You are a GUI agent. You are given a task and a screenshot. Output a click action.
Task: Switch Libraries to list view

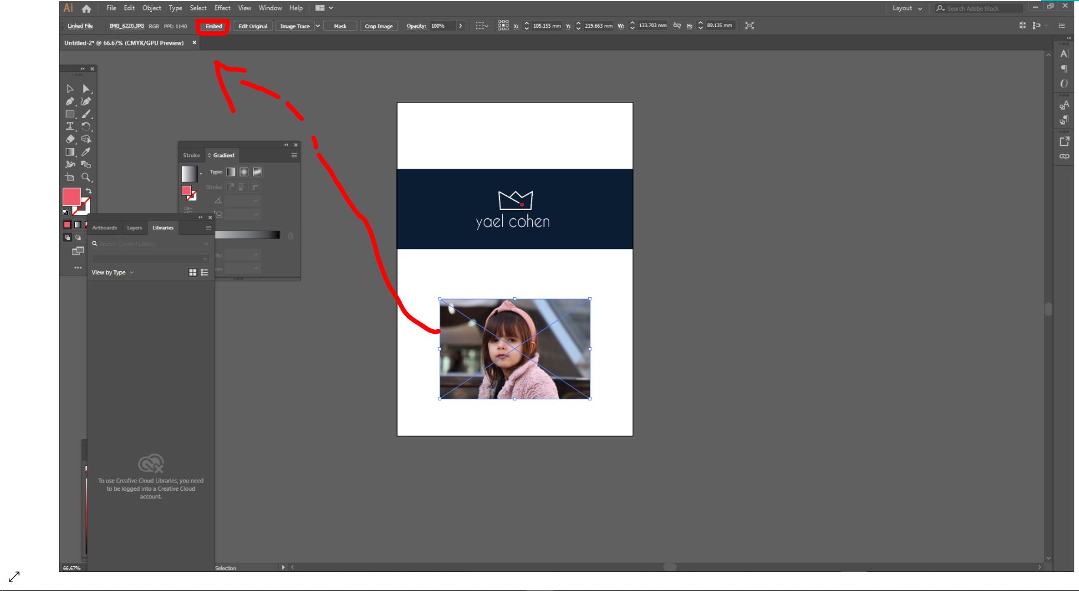point(205,272)
